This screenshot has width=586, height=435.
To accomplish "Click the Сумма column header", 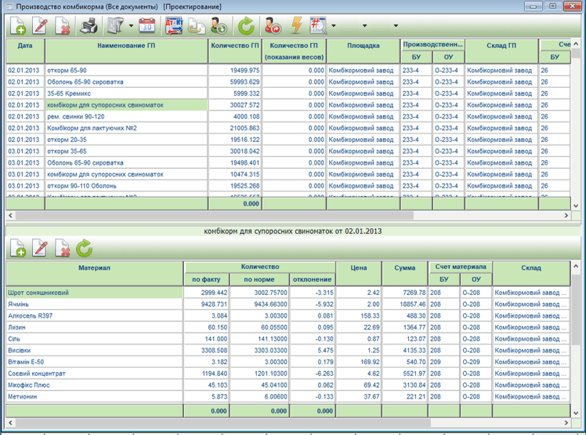I will pyautogui.click(x=404, y=268).
